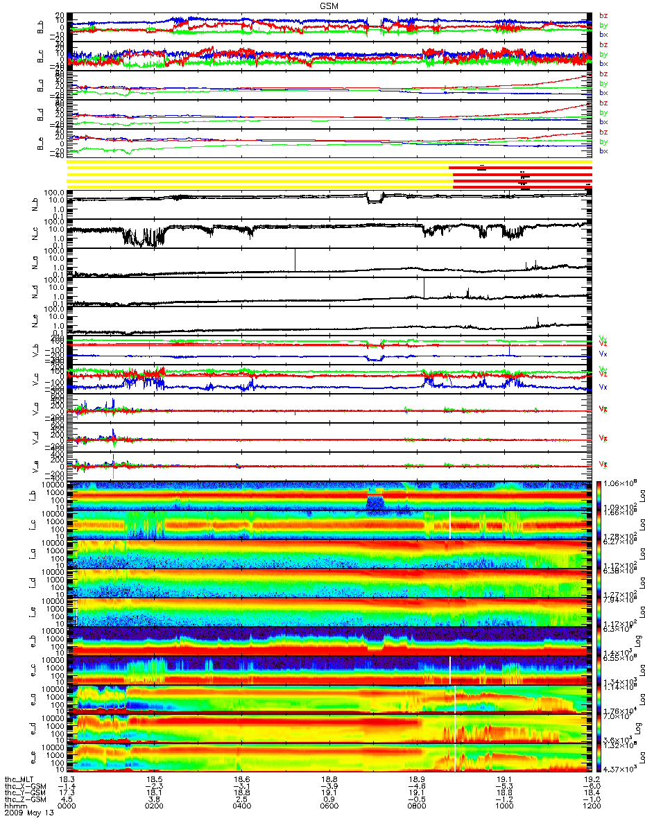Select the thc_X-GSM row label

click(24, 787)
